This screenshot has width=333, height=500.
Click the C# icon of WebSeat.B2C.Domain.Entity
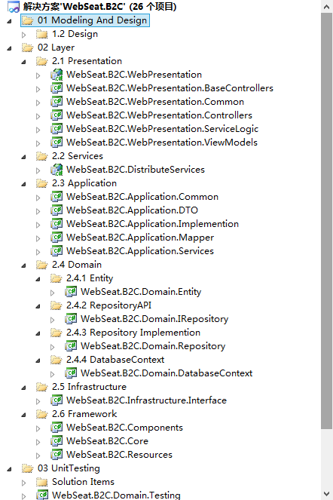pyautogui.click(x=71, y=292)
